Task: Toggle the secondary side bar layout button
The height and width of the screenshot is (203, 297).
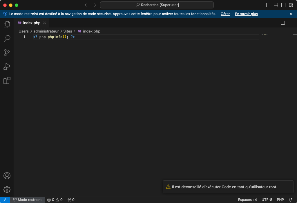Action: click(283, 5)
